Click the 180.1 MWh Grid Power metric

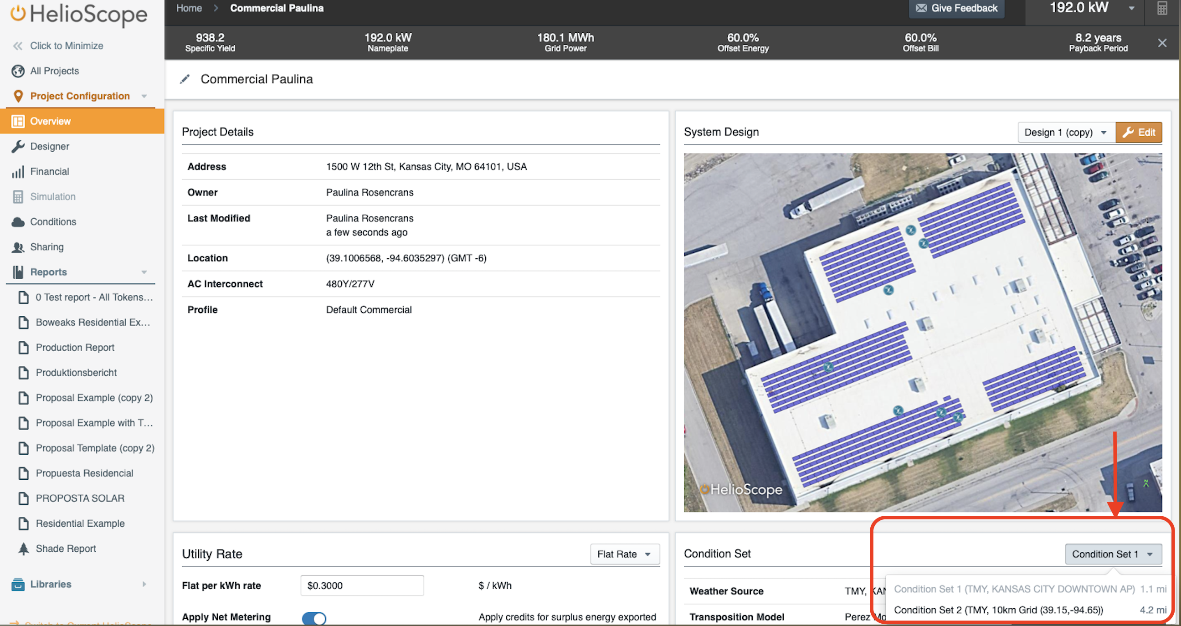(565, 42)
